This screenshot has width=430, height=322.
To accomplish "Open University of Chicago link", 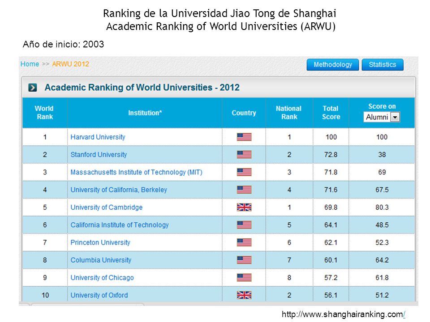I will [102, 278].
